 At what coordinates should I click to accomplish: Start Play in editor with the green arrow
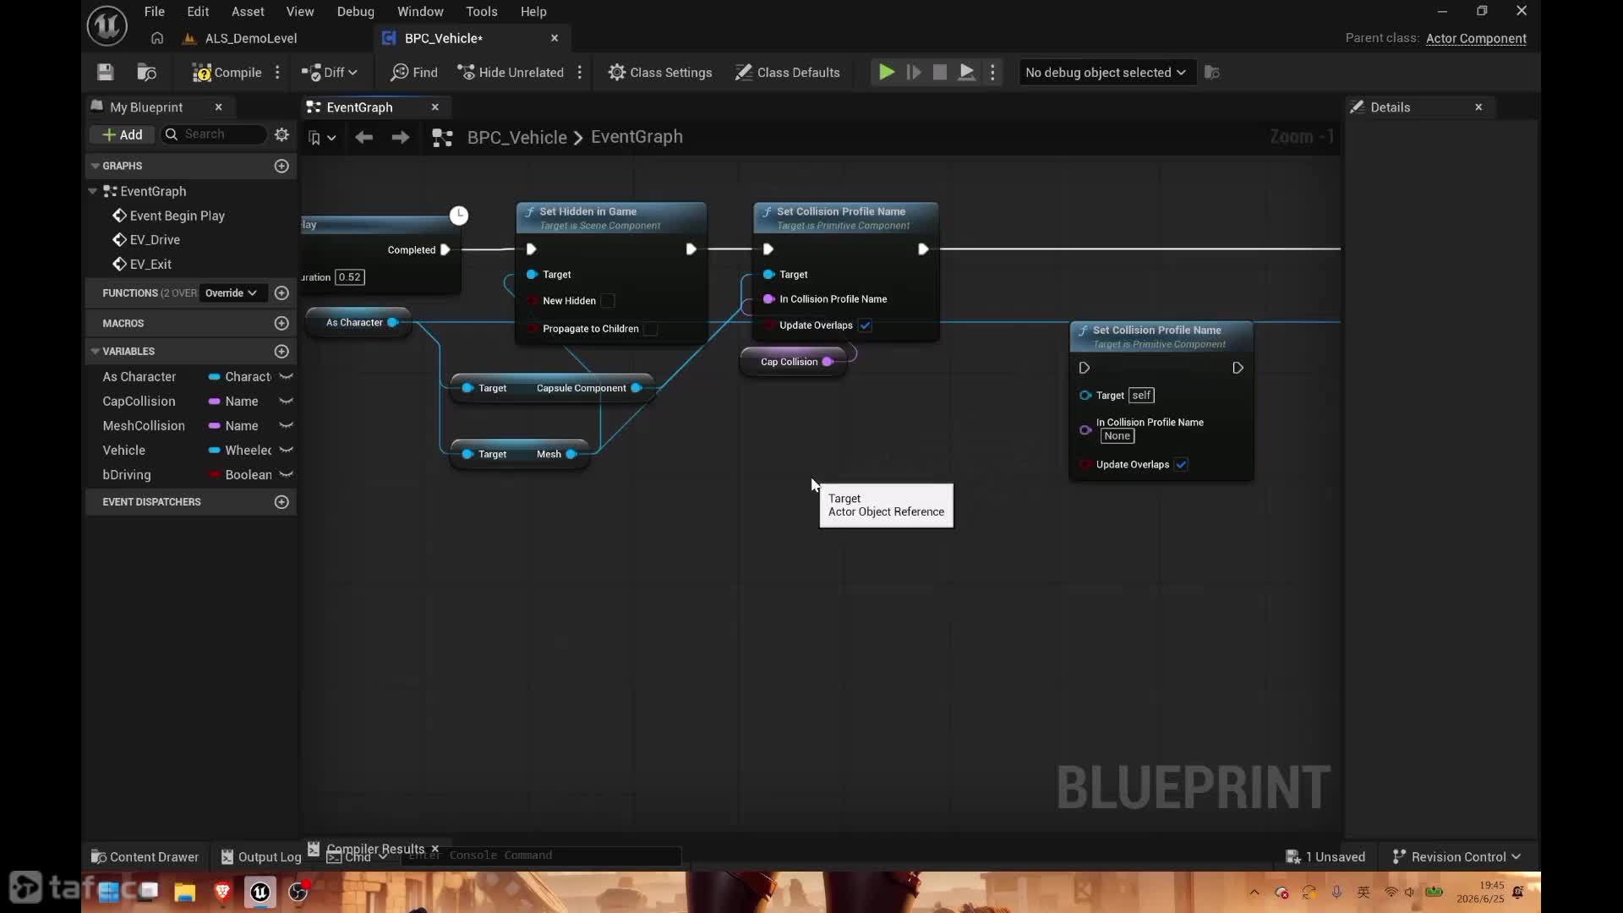click(886, 73)
